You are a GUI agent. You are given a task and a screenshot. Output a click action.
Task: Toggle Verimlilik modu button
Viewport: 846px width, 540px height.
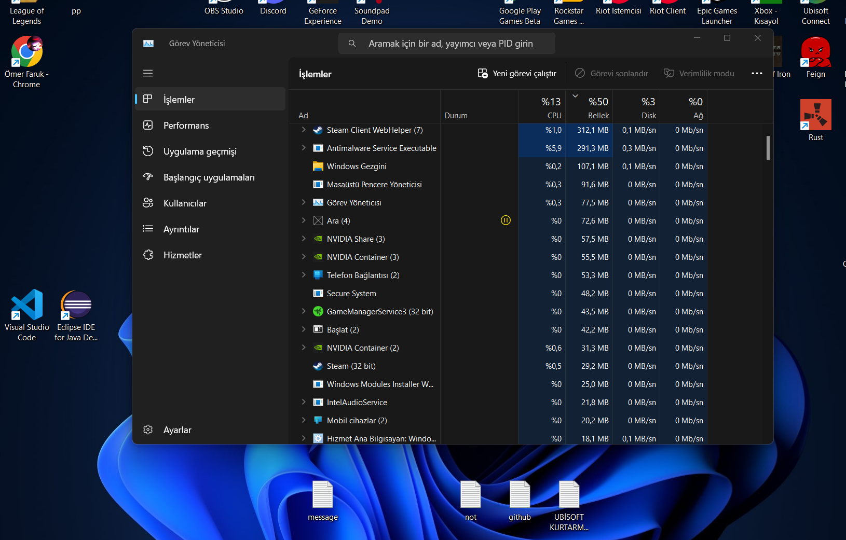(699, 74)
